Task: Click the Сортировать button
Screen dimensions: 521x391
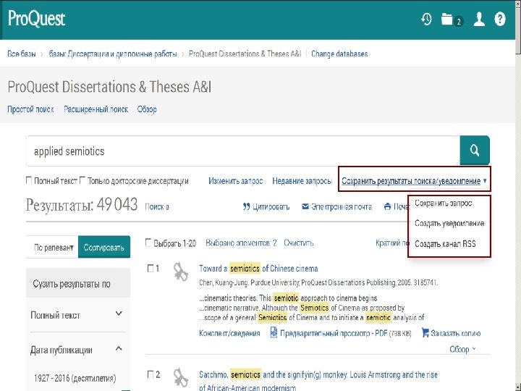Action: point(104,248)
